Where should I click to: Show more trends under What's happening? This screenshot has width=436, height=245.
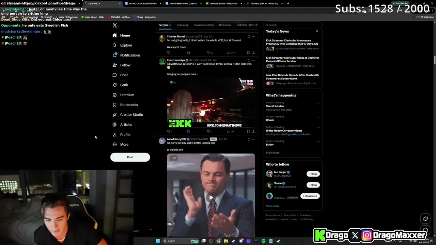(272, 153)
